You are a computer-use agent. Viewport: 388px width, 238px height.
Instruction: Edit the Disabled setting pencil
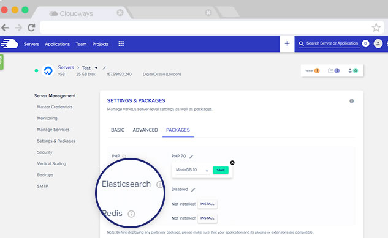(193, 190)
